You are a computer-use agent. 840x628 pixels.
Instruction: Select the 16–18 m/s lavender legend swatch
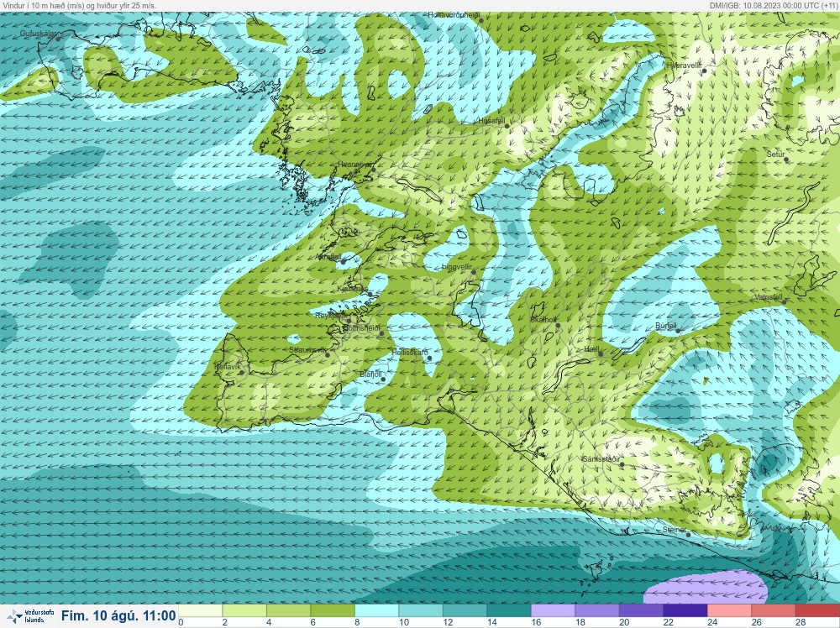tap(554, 611)
